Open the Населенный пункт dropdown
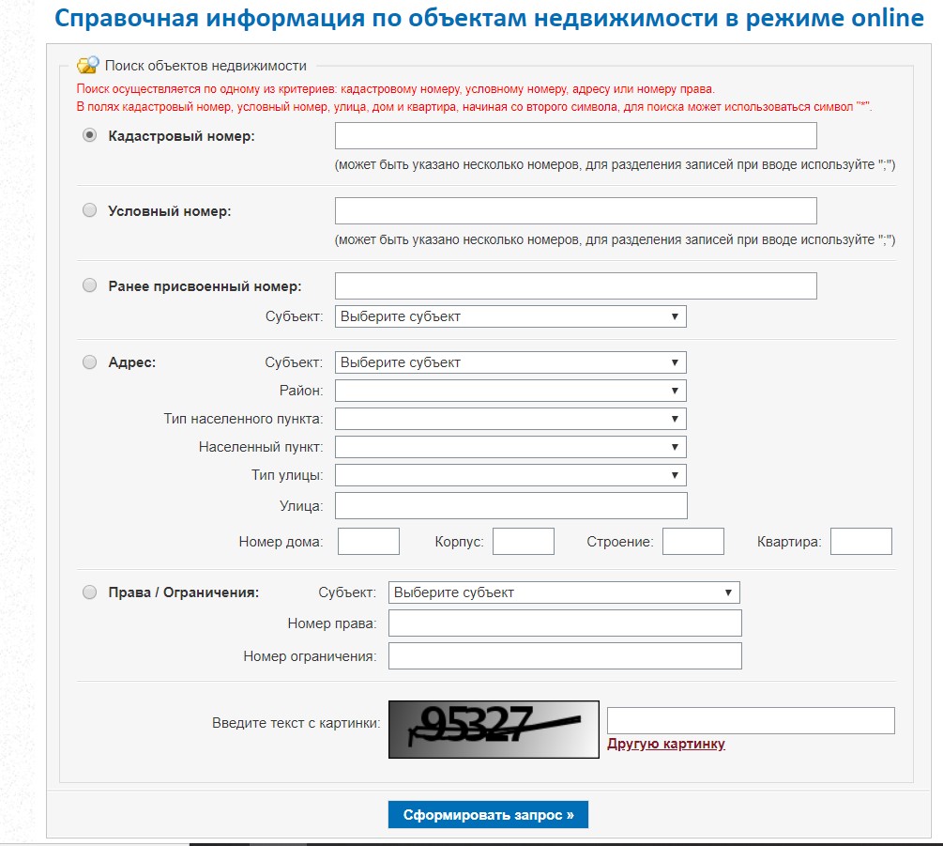 (510, 447)
